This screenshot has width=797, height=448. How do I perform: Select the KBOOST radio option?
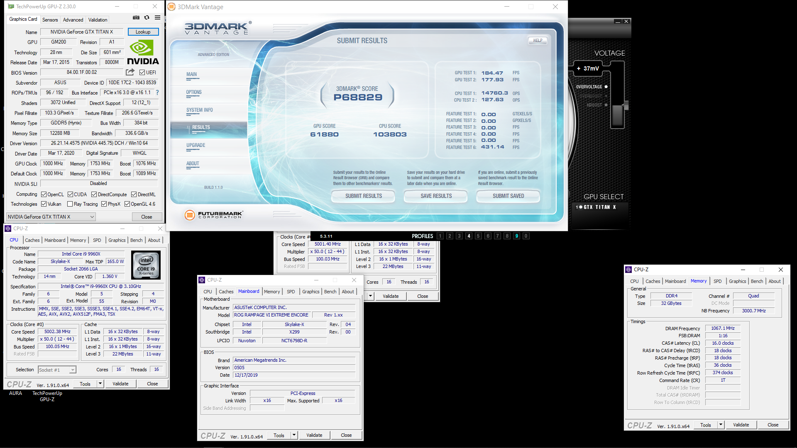tap(606, 105)
